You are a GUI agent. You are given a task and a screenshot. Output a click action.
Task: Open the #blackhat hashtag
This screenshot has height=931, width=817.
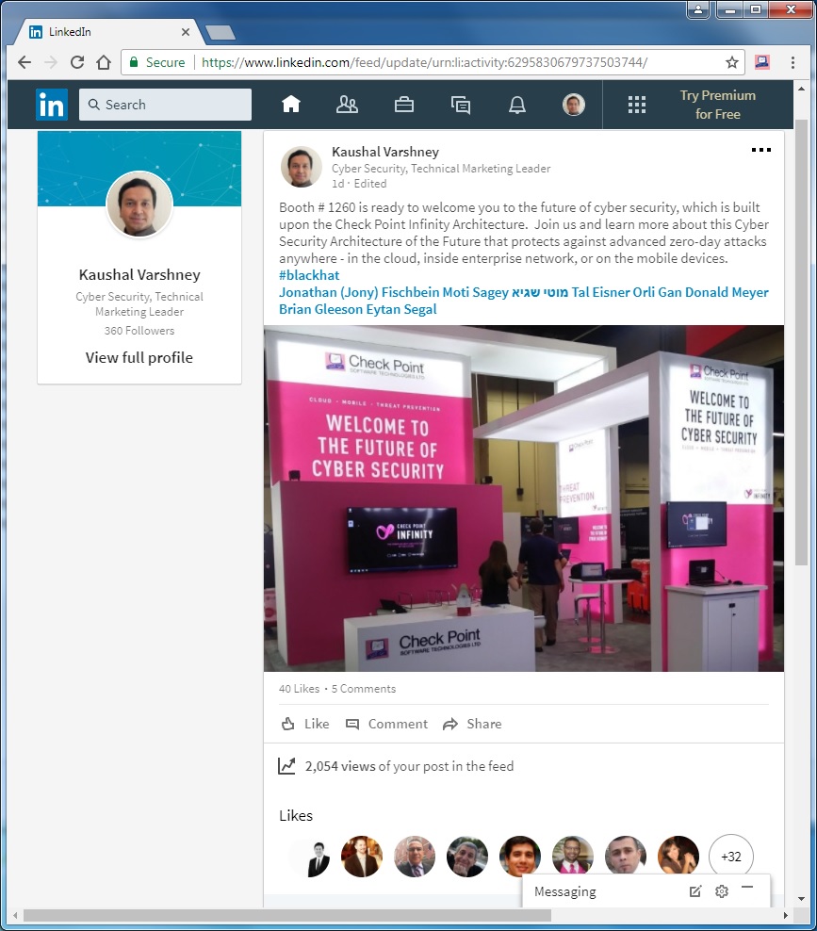point(309,275)
